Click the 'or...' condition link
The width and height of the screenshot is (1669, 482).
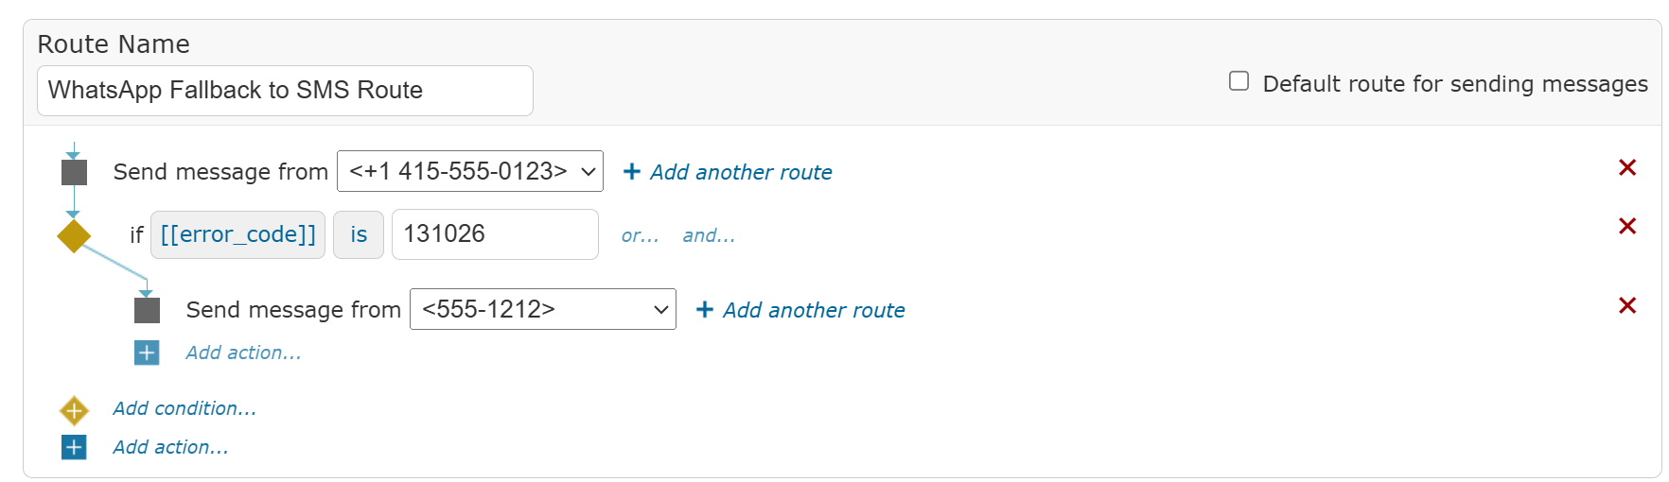click(640, 235)
